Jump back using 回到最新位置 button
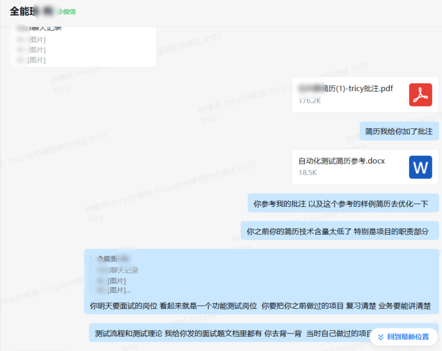 [403, 337]
